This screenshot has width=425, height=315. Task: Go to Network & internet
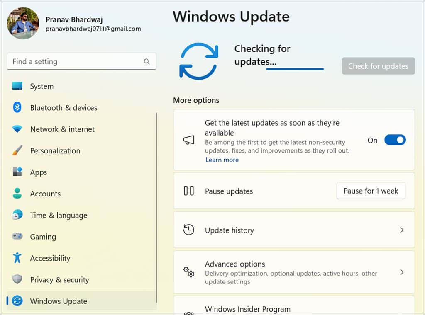point(82,129)
